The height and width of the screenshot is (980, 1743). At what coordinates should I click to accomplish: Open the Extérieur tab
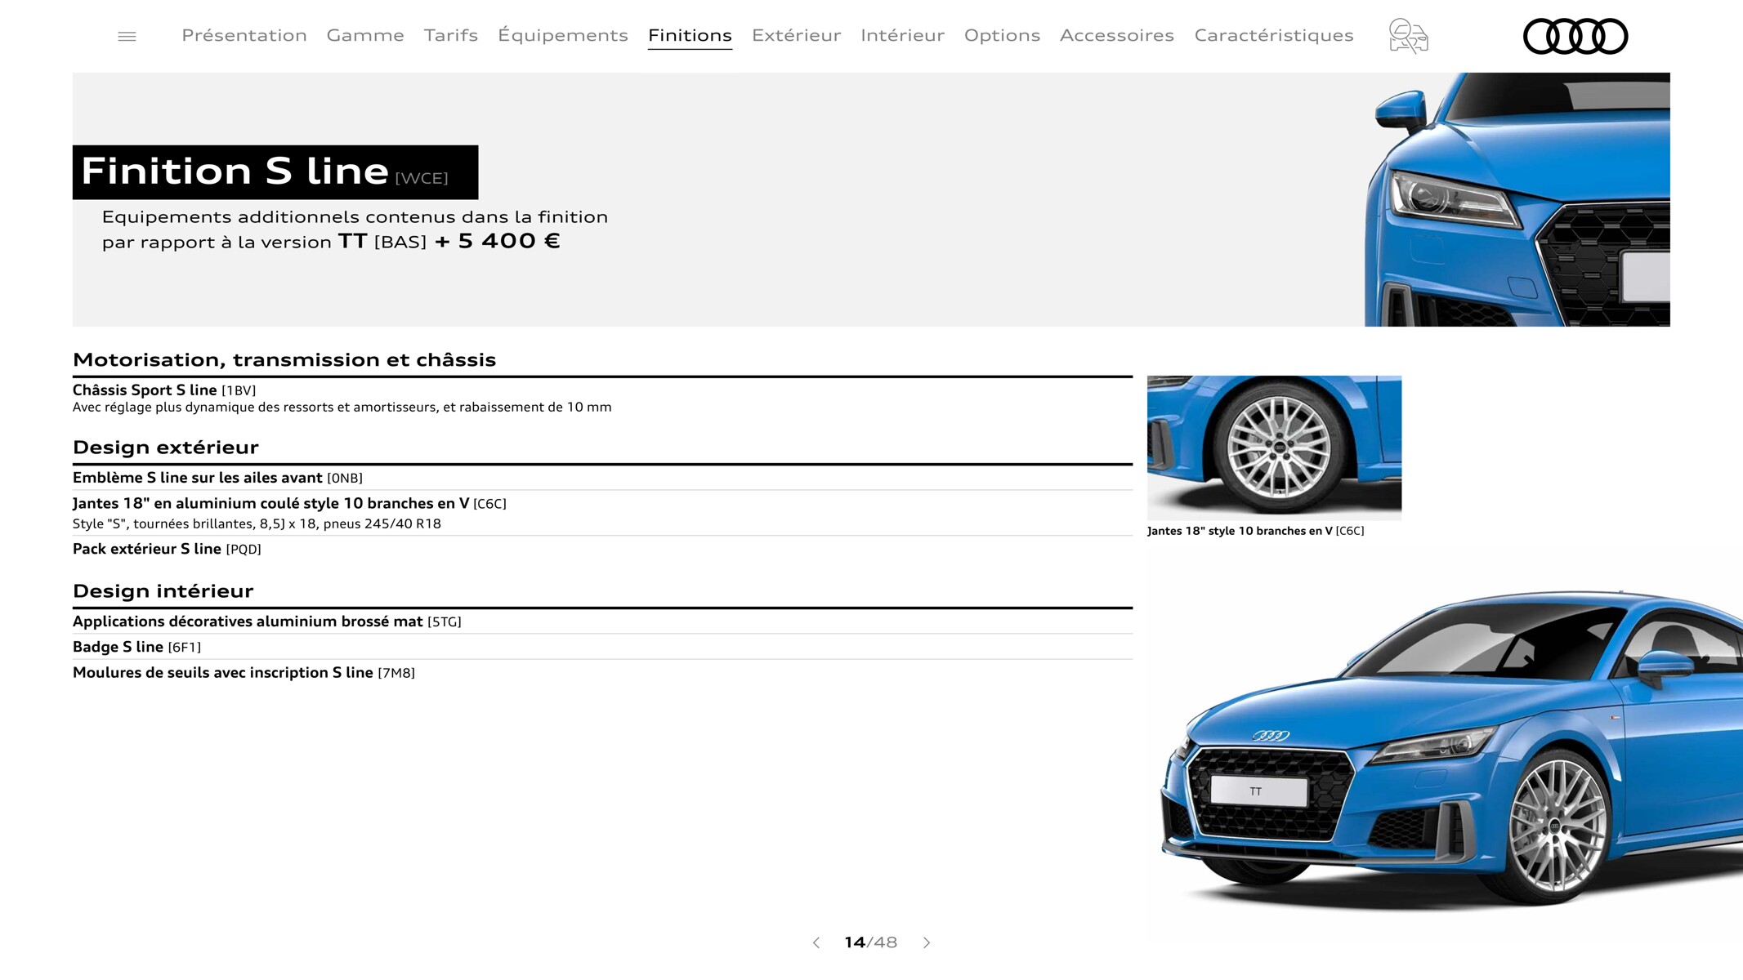point(797,35)
